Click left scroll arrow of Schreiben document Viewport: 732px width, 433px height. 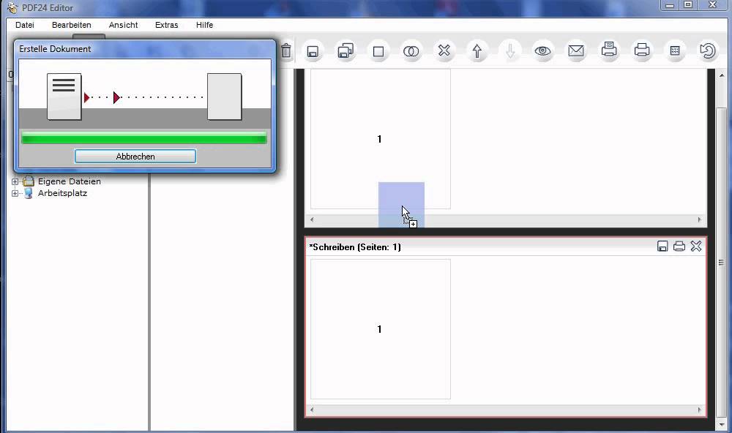click(x=312, y=410)
